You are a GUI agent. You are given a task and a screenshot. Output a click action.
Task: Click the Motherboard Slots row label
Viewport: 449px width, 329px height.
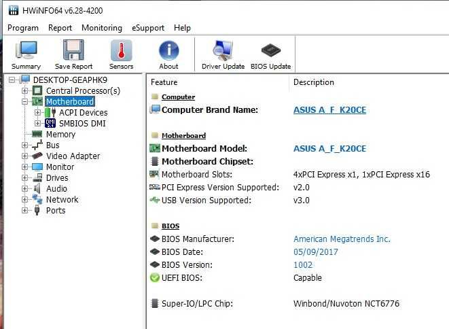pyautogui.click(x=197, y=174)
